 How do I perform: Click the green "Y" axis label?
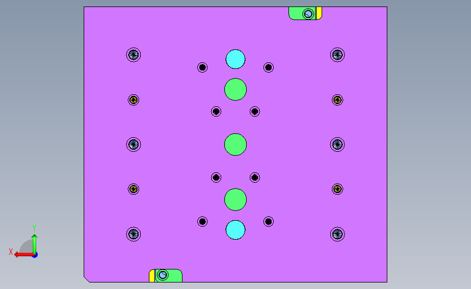click(34, 228)
